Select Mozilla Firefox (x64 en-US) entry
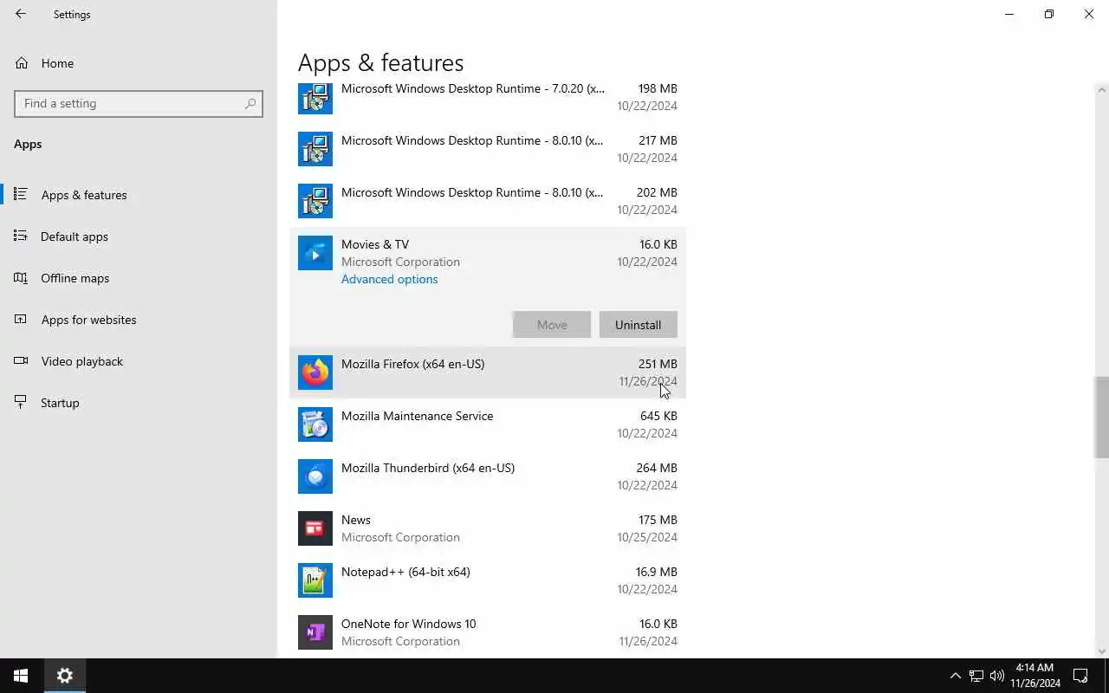 (488, 372)
